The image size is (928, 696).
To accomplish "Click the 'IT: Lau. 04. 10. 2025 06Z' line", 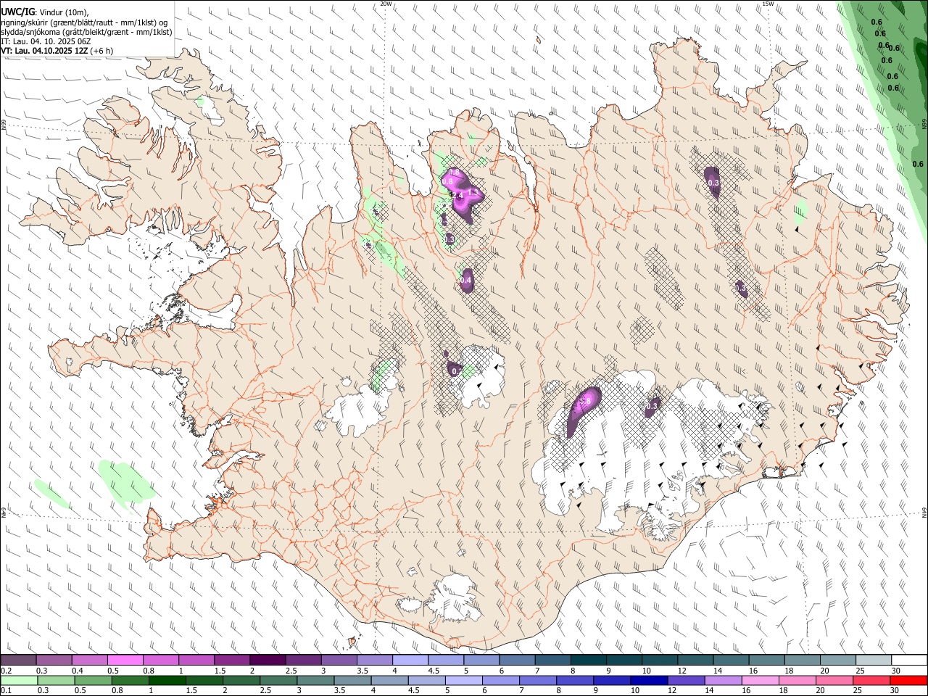I will (x=46, y=41).
